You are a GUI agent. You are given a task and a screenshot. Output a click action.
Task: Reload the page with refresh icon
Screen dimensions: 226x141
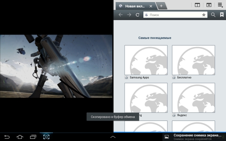click(x=137, y=15)
